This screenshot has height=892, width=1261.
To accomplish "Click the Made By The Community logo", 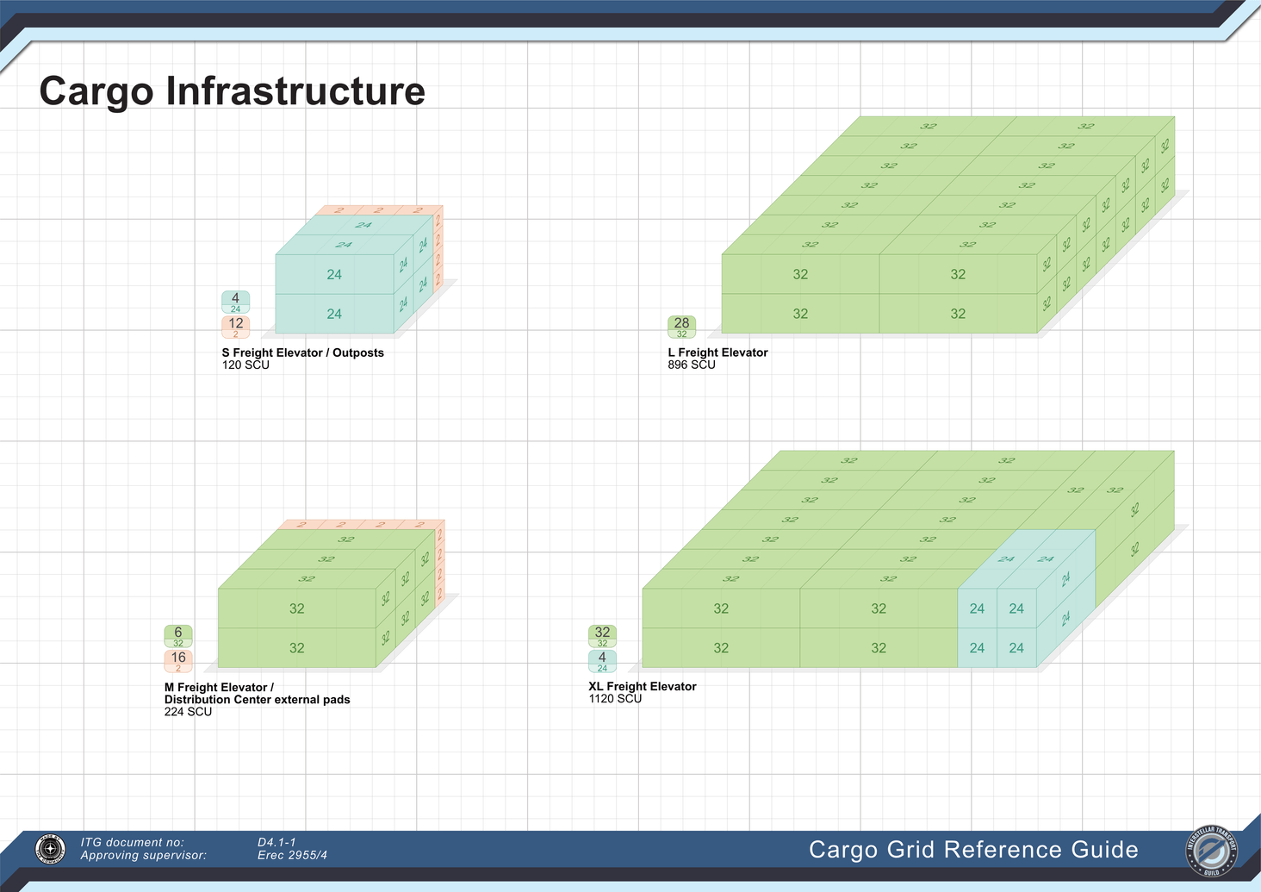I will click(49, 850).
